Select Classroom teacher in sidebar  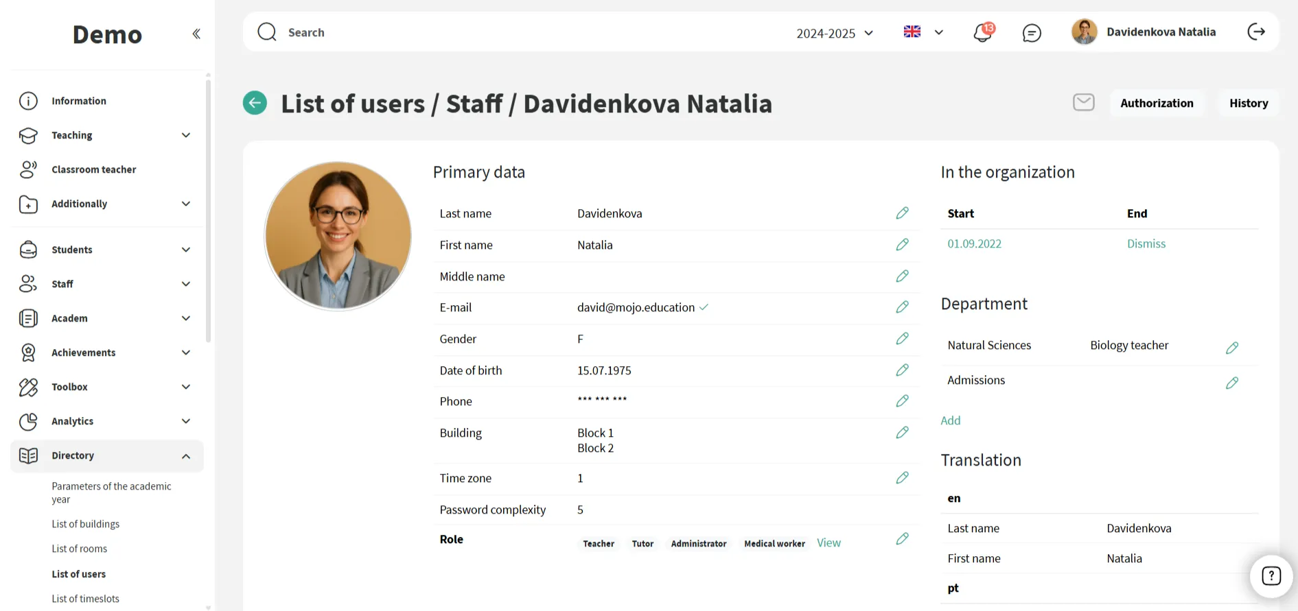coord(94,169)
